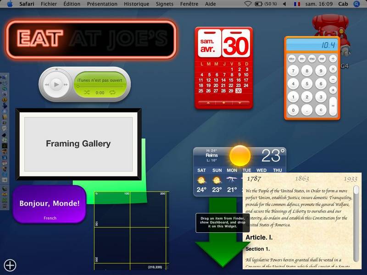Click calendar's diamond today button
This screenshot has height=275, width=367.
click(224, 103)
